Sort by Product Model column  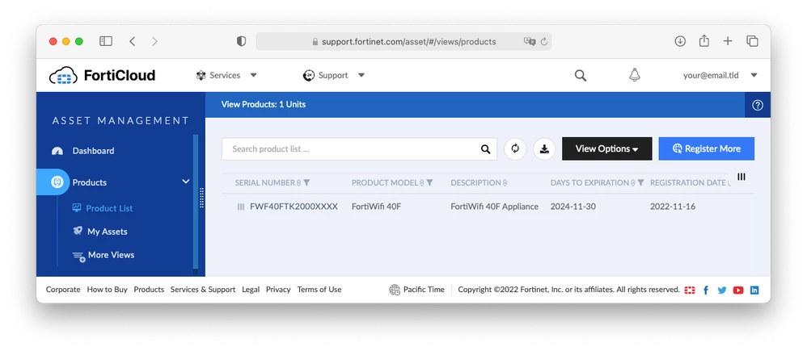point(422,183)
